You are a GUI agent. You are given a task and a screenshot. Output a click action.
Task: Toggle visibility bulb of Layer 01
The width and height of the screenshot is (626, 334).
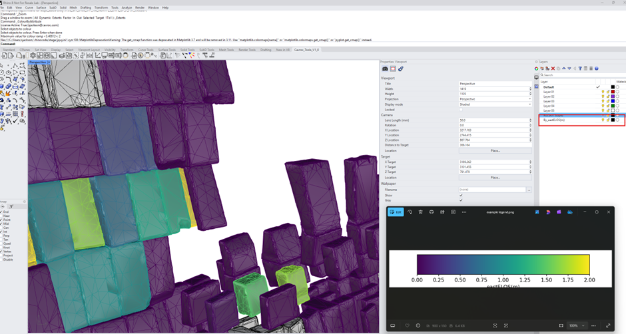click(x=603, y=92)
